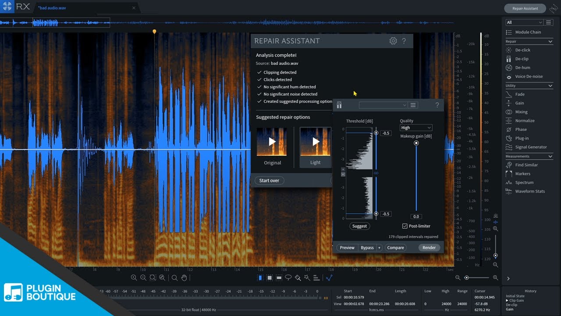Open Repair Assistant settings gear

[x=393, y=41]
